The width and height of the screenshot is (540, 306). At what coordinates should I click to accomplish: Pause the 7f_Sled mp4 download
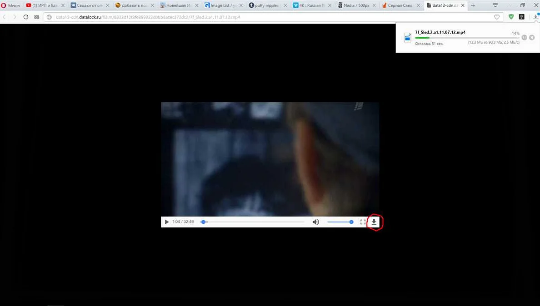(524, 38)
